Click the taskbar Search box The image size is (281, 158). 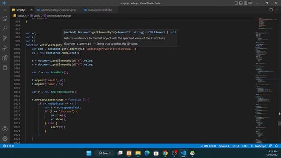[104, 153]
